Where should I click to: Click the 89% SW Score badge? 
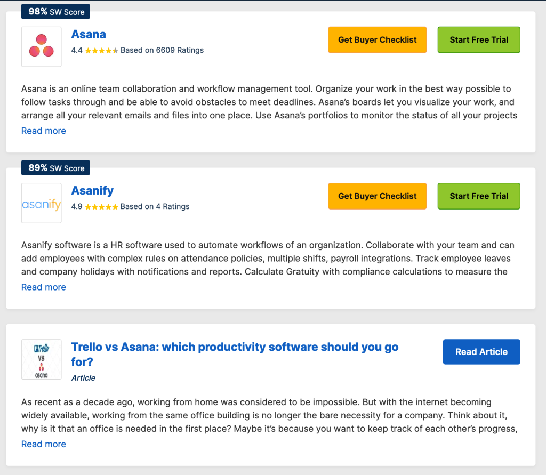click(x=55, y=168)
